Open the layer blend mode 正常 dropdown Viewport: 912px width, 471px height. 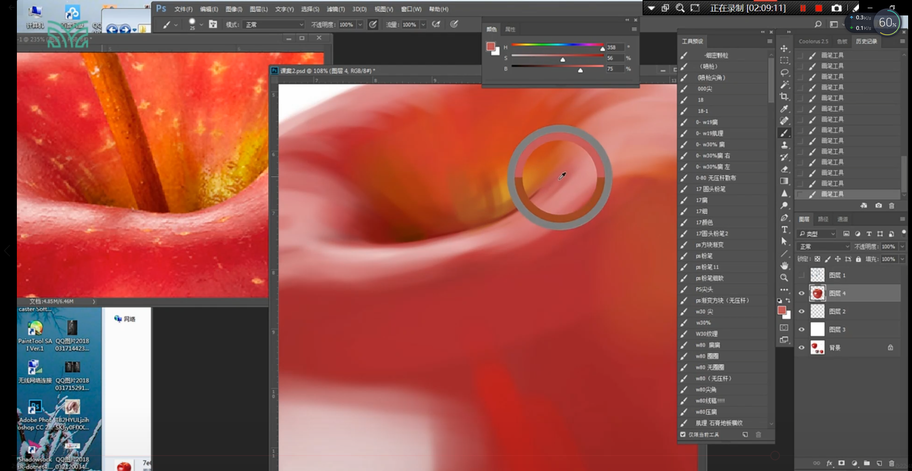pos(824,246)
